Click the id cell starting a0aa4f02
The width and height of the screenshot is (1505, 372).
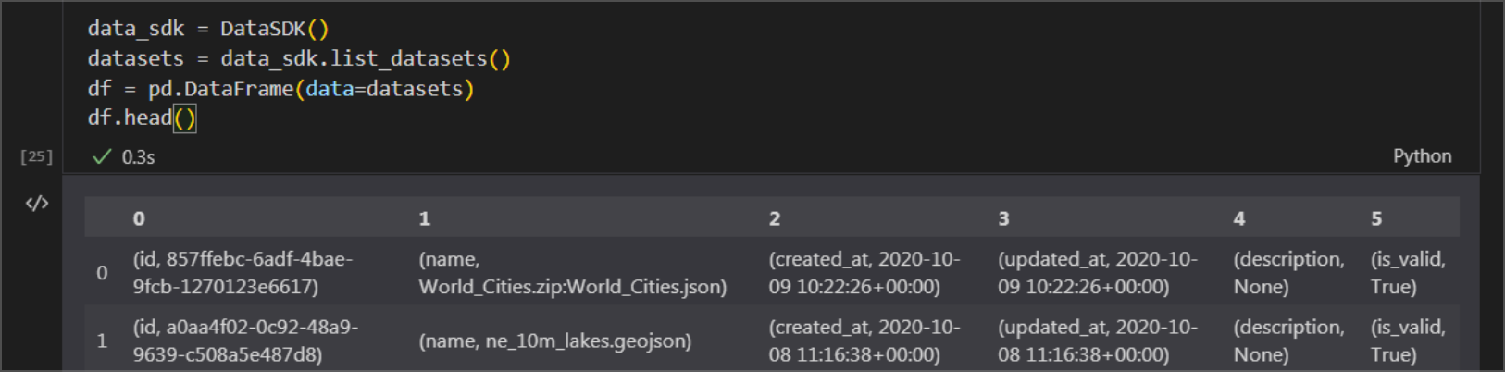(245, 341)
